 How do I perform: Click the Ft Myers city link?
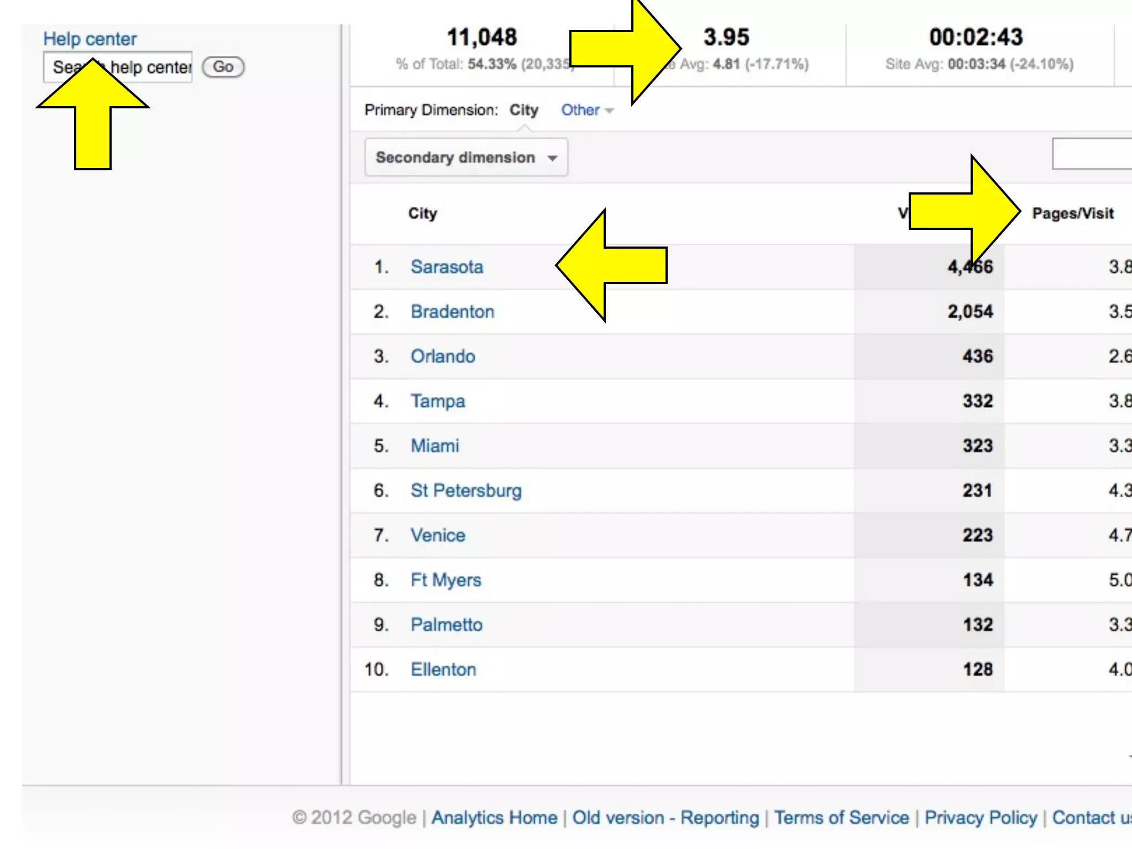click(446, 580)
